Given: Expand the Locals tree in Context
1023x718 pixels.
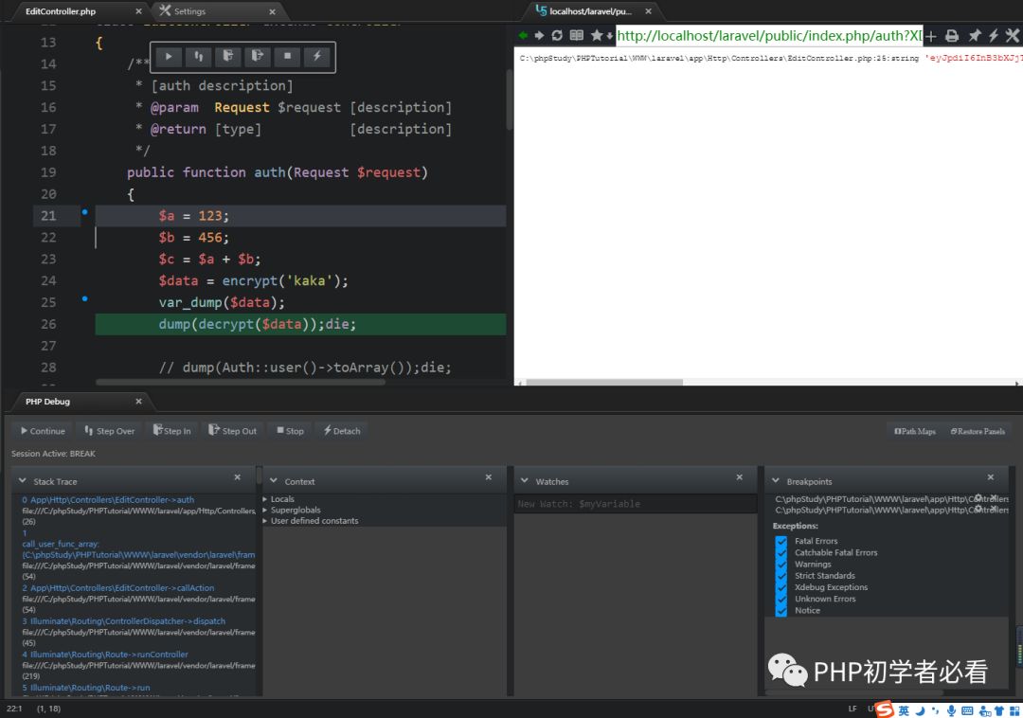Looking at the screenshot, I should click(x=265, y=499).
